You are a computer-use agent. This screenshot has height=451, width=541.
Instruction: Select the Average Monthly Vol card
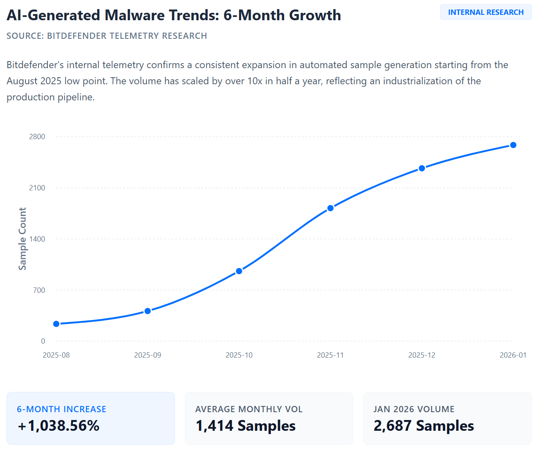(269, 418)
